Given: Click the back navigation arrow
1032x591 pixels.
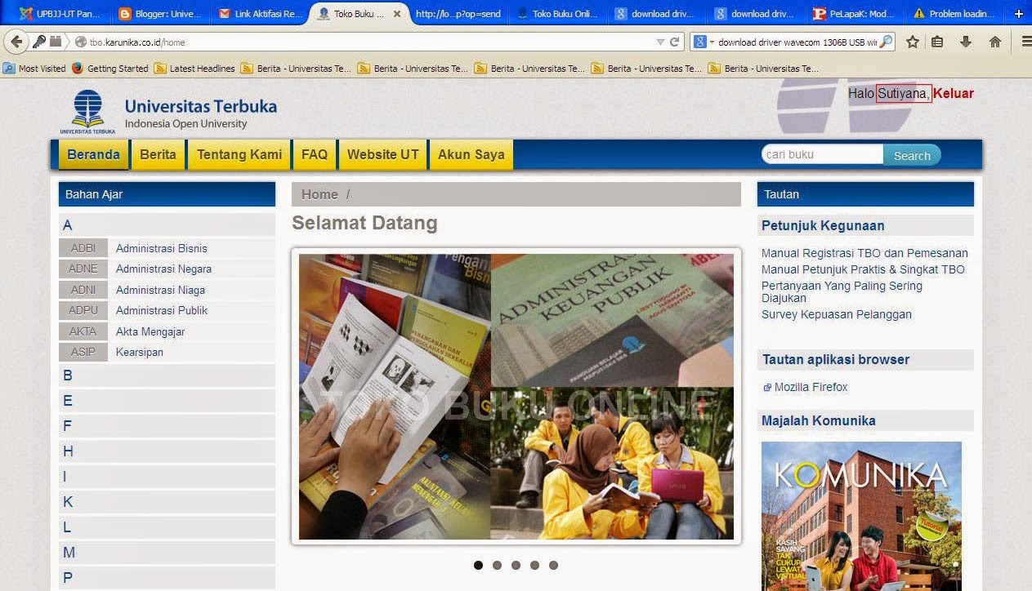Looking at the screenshot, I should coord(16,40).
